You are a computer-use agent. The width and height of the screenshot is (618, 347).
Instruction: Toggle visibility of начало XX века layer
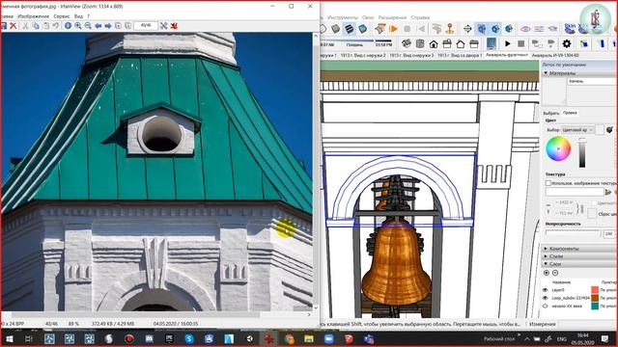(546, 306)
